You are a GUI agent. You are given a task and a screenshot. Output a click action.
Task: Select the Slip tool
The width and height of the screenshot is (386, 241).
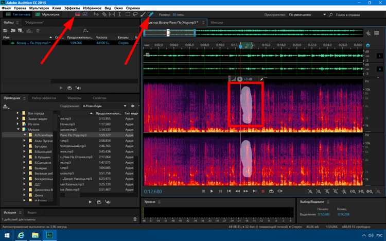(x=112, y=14)
